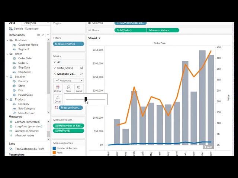Expand the SUM(Sales) marks card section
Viewport: 238px width, 178px height.
tap(55, 68)
